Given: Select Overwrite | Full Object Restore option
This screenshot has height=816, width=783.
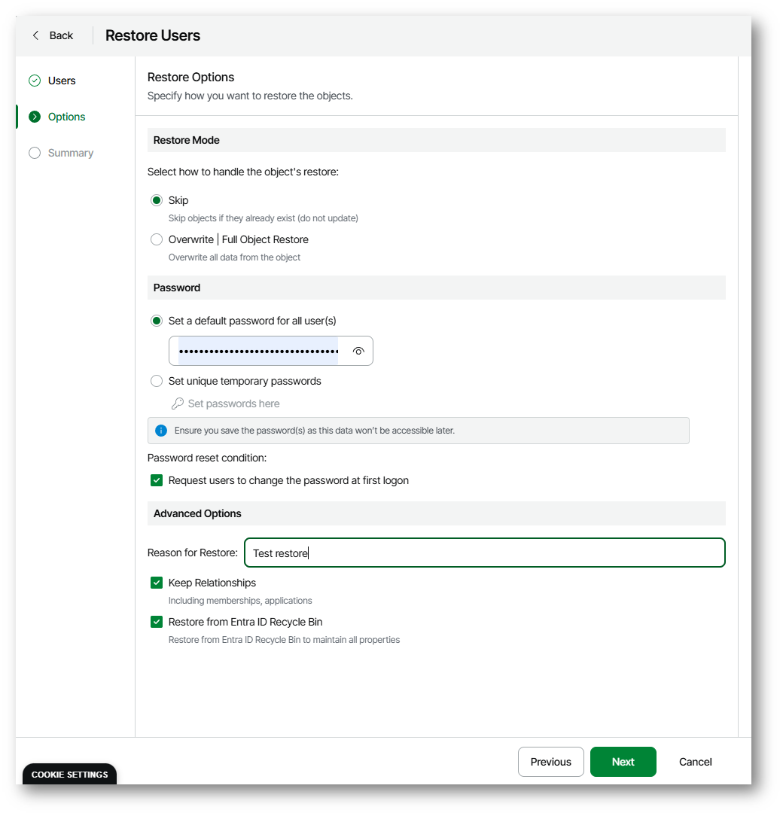Looking at the screenshot, I should 157,239.
